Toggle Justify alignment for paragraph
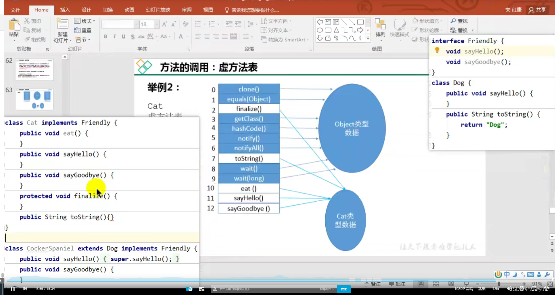 [224, 36]
